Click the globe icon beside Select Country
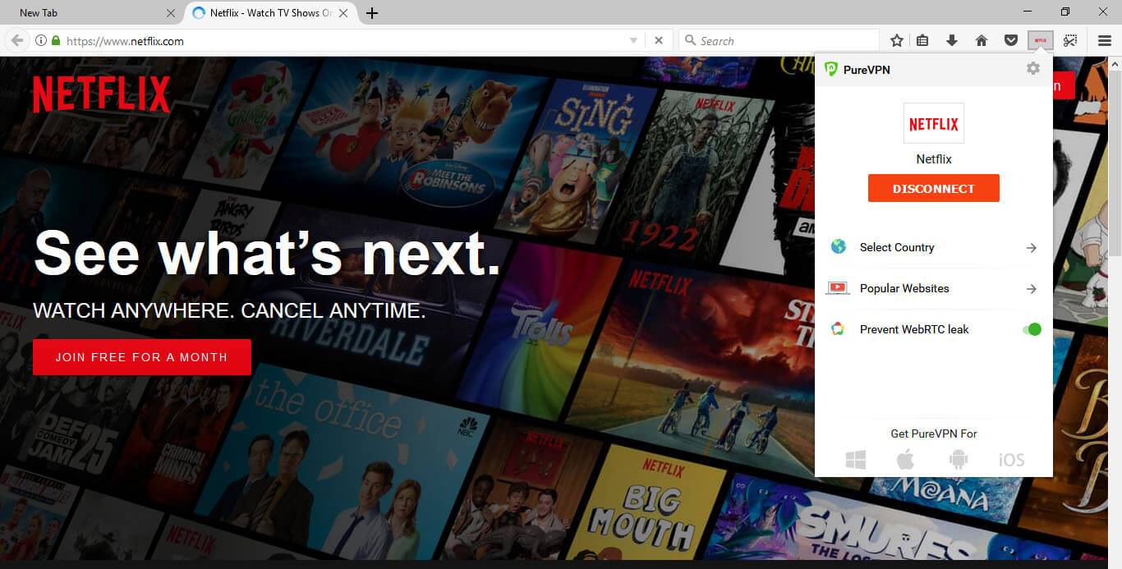Viewport: 1122px width, 569px height. [838, 247]
